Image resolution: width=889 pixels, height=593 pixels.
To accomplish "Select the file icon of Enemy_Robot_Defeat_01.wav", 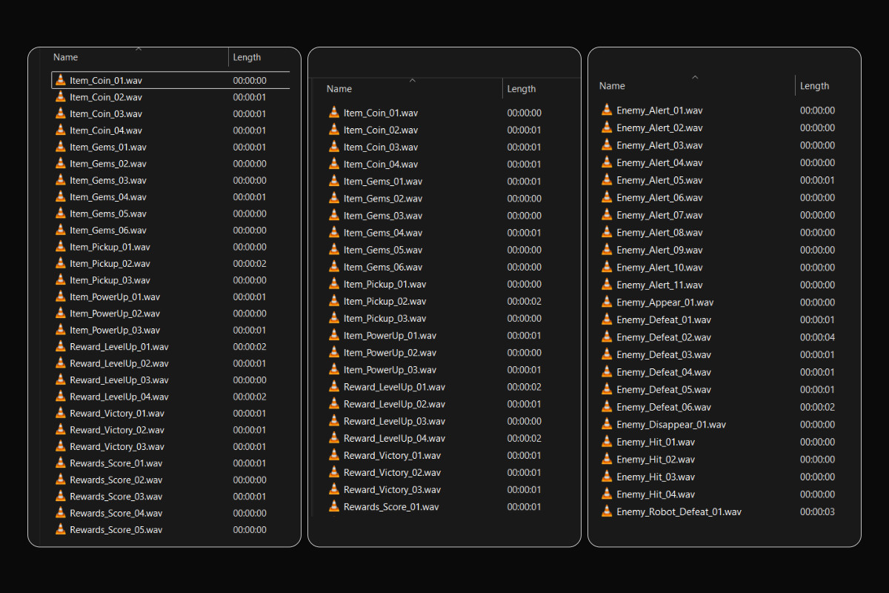I will click(607, 511).
